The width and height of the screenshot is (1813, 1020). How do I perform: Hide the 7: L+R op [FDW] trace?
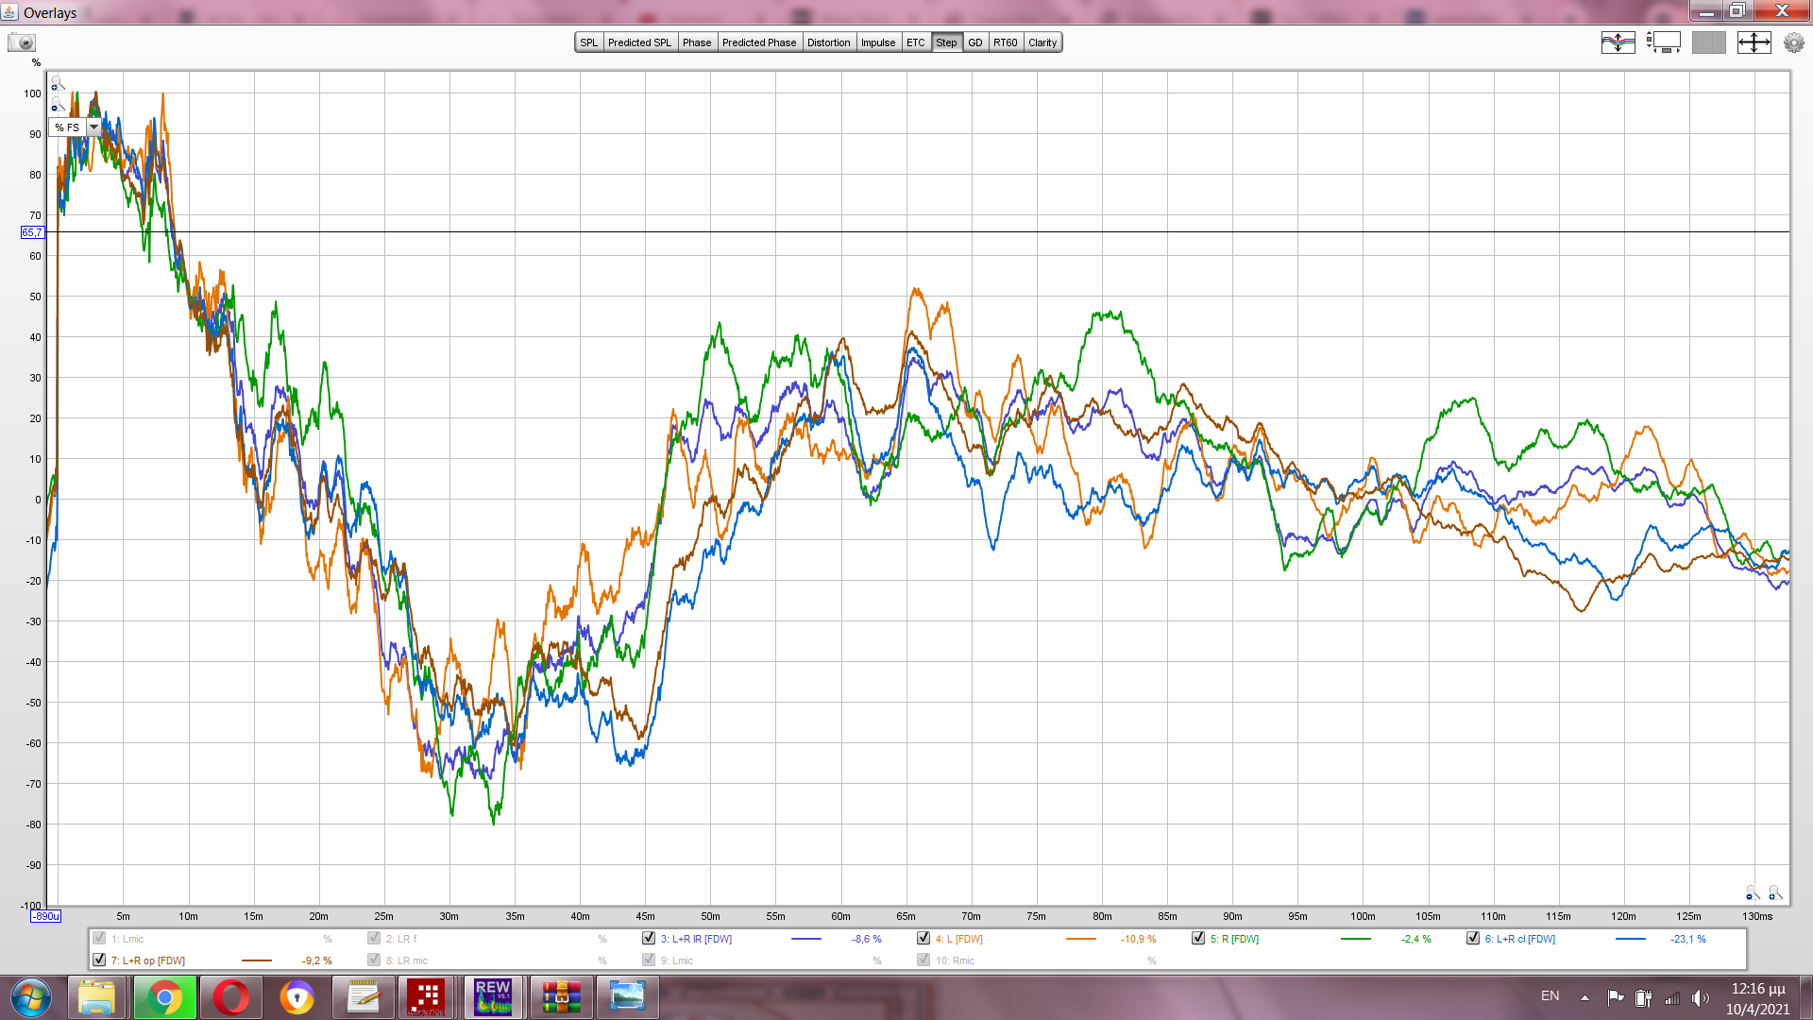[x=99, y=960]
